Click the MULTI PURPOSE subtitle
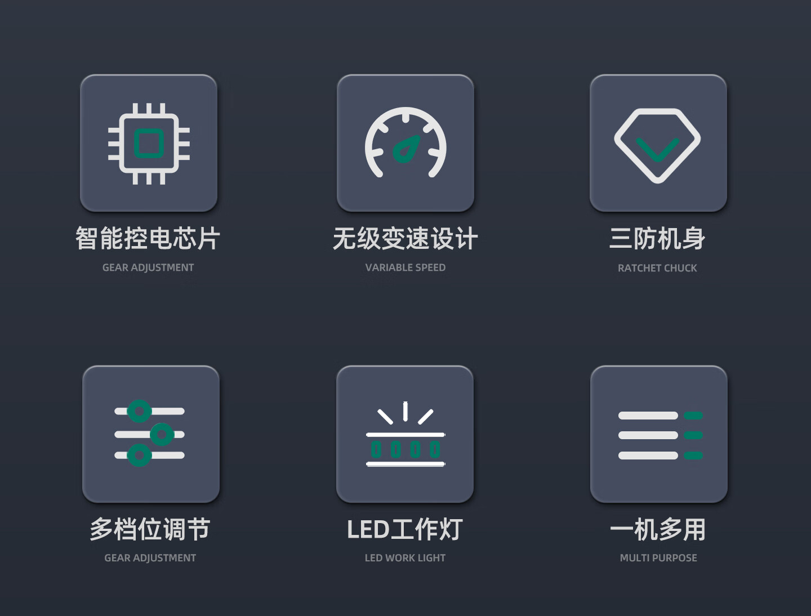 pyautogui.click(x=658, y=558)
